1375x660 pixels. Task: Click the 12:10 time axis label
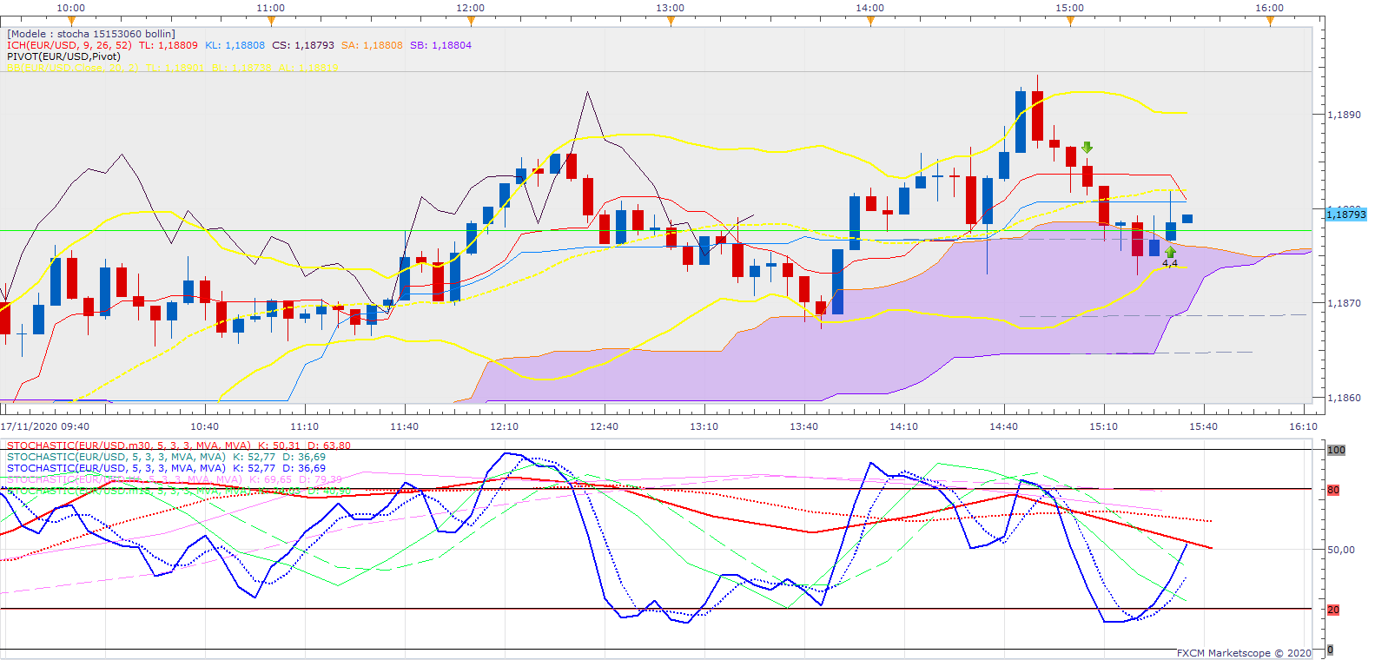point(505,426)
